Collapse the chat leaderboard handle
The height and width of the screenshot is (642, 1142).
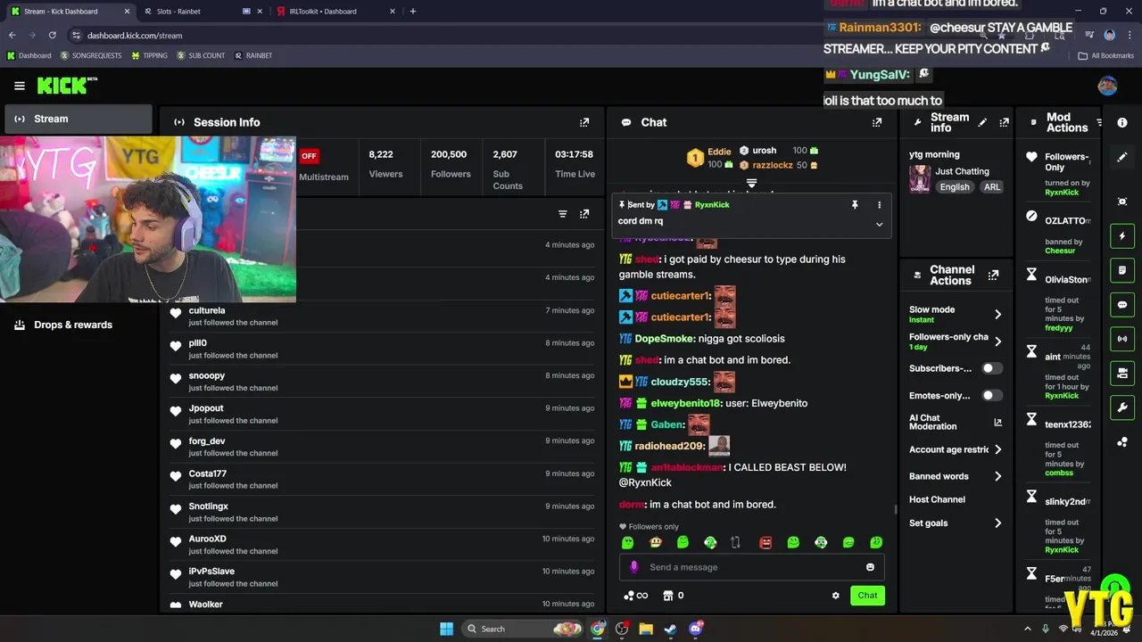click(751, 184)
